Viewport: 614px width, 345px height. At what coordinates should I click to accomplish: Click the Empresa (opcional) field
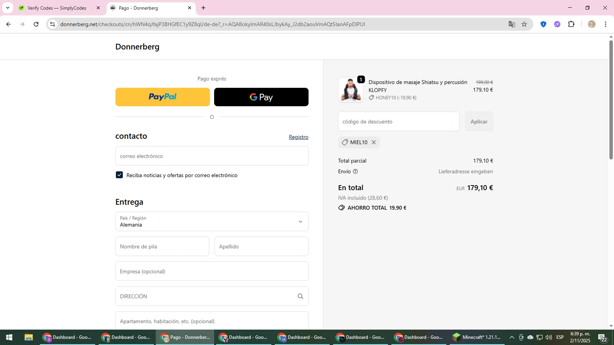[212, 271]
